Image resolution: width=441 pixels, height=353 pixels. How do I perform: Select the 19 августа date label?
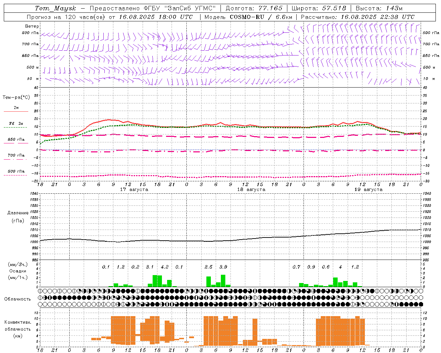(x=368, y=190)
